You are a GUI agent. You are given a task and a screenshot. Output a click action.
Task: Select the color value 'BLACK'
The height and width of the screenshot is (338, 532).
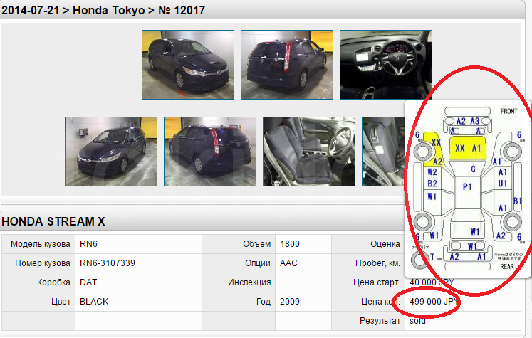[94, 302]
